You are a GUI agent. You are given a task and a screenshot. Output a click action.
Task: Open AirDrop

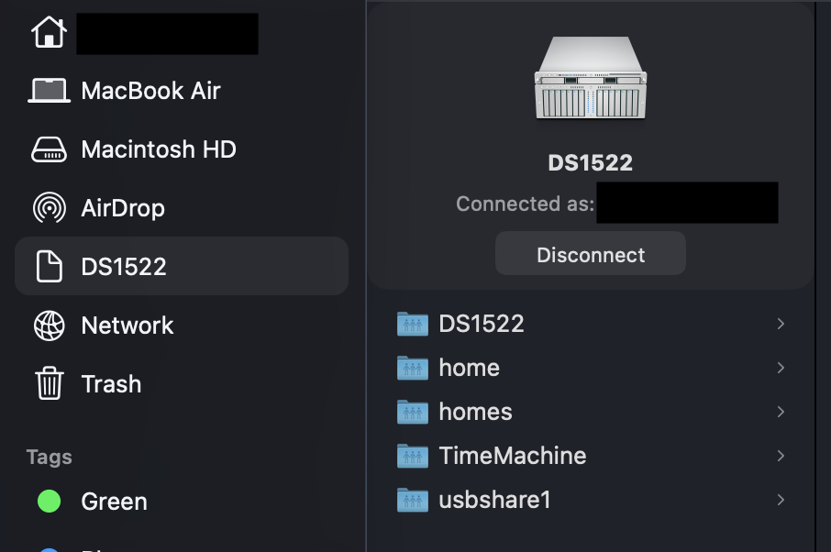click(x=124, y=208)
